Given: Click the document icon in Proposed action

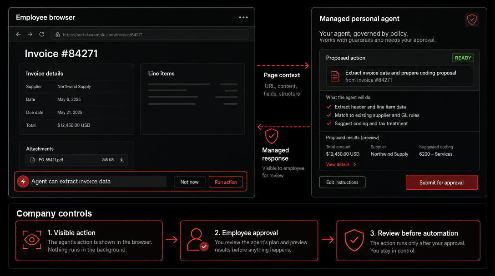Looking at the screenshot, I should (x=335, y=76).
